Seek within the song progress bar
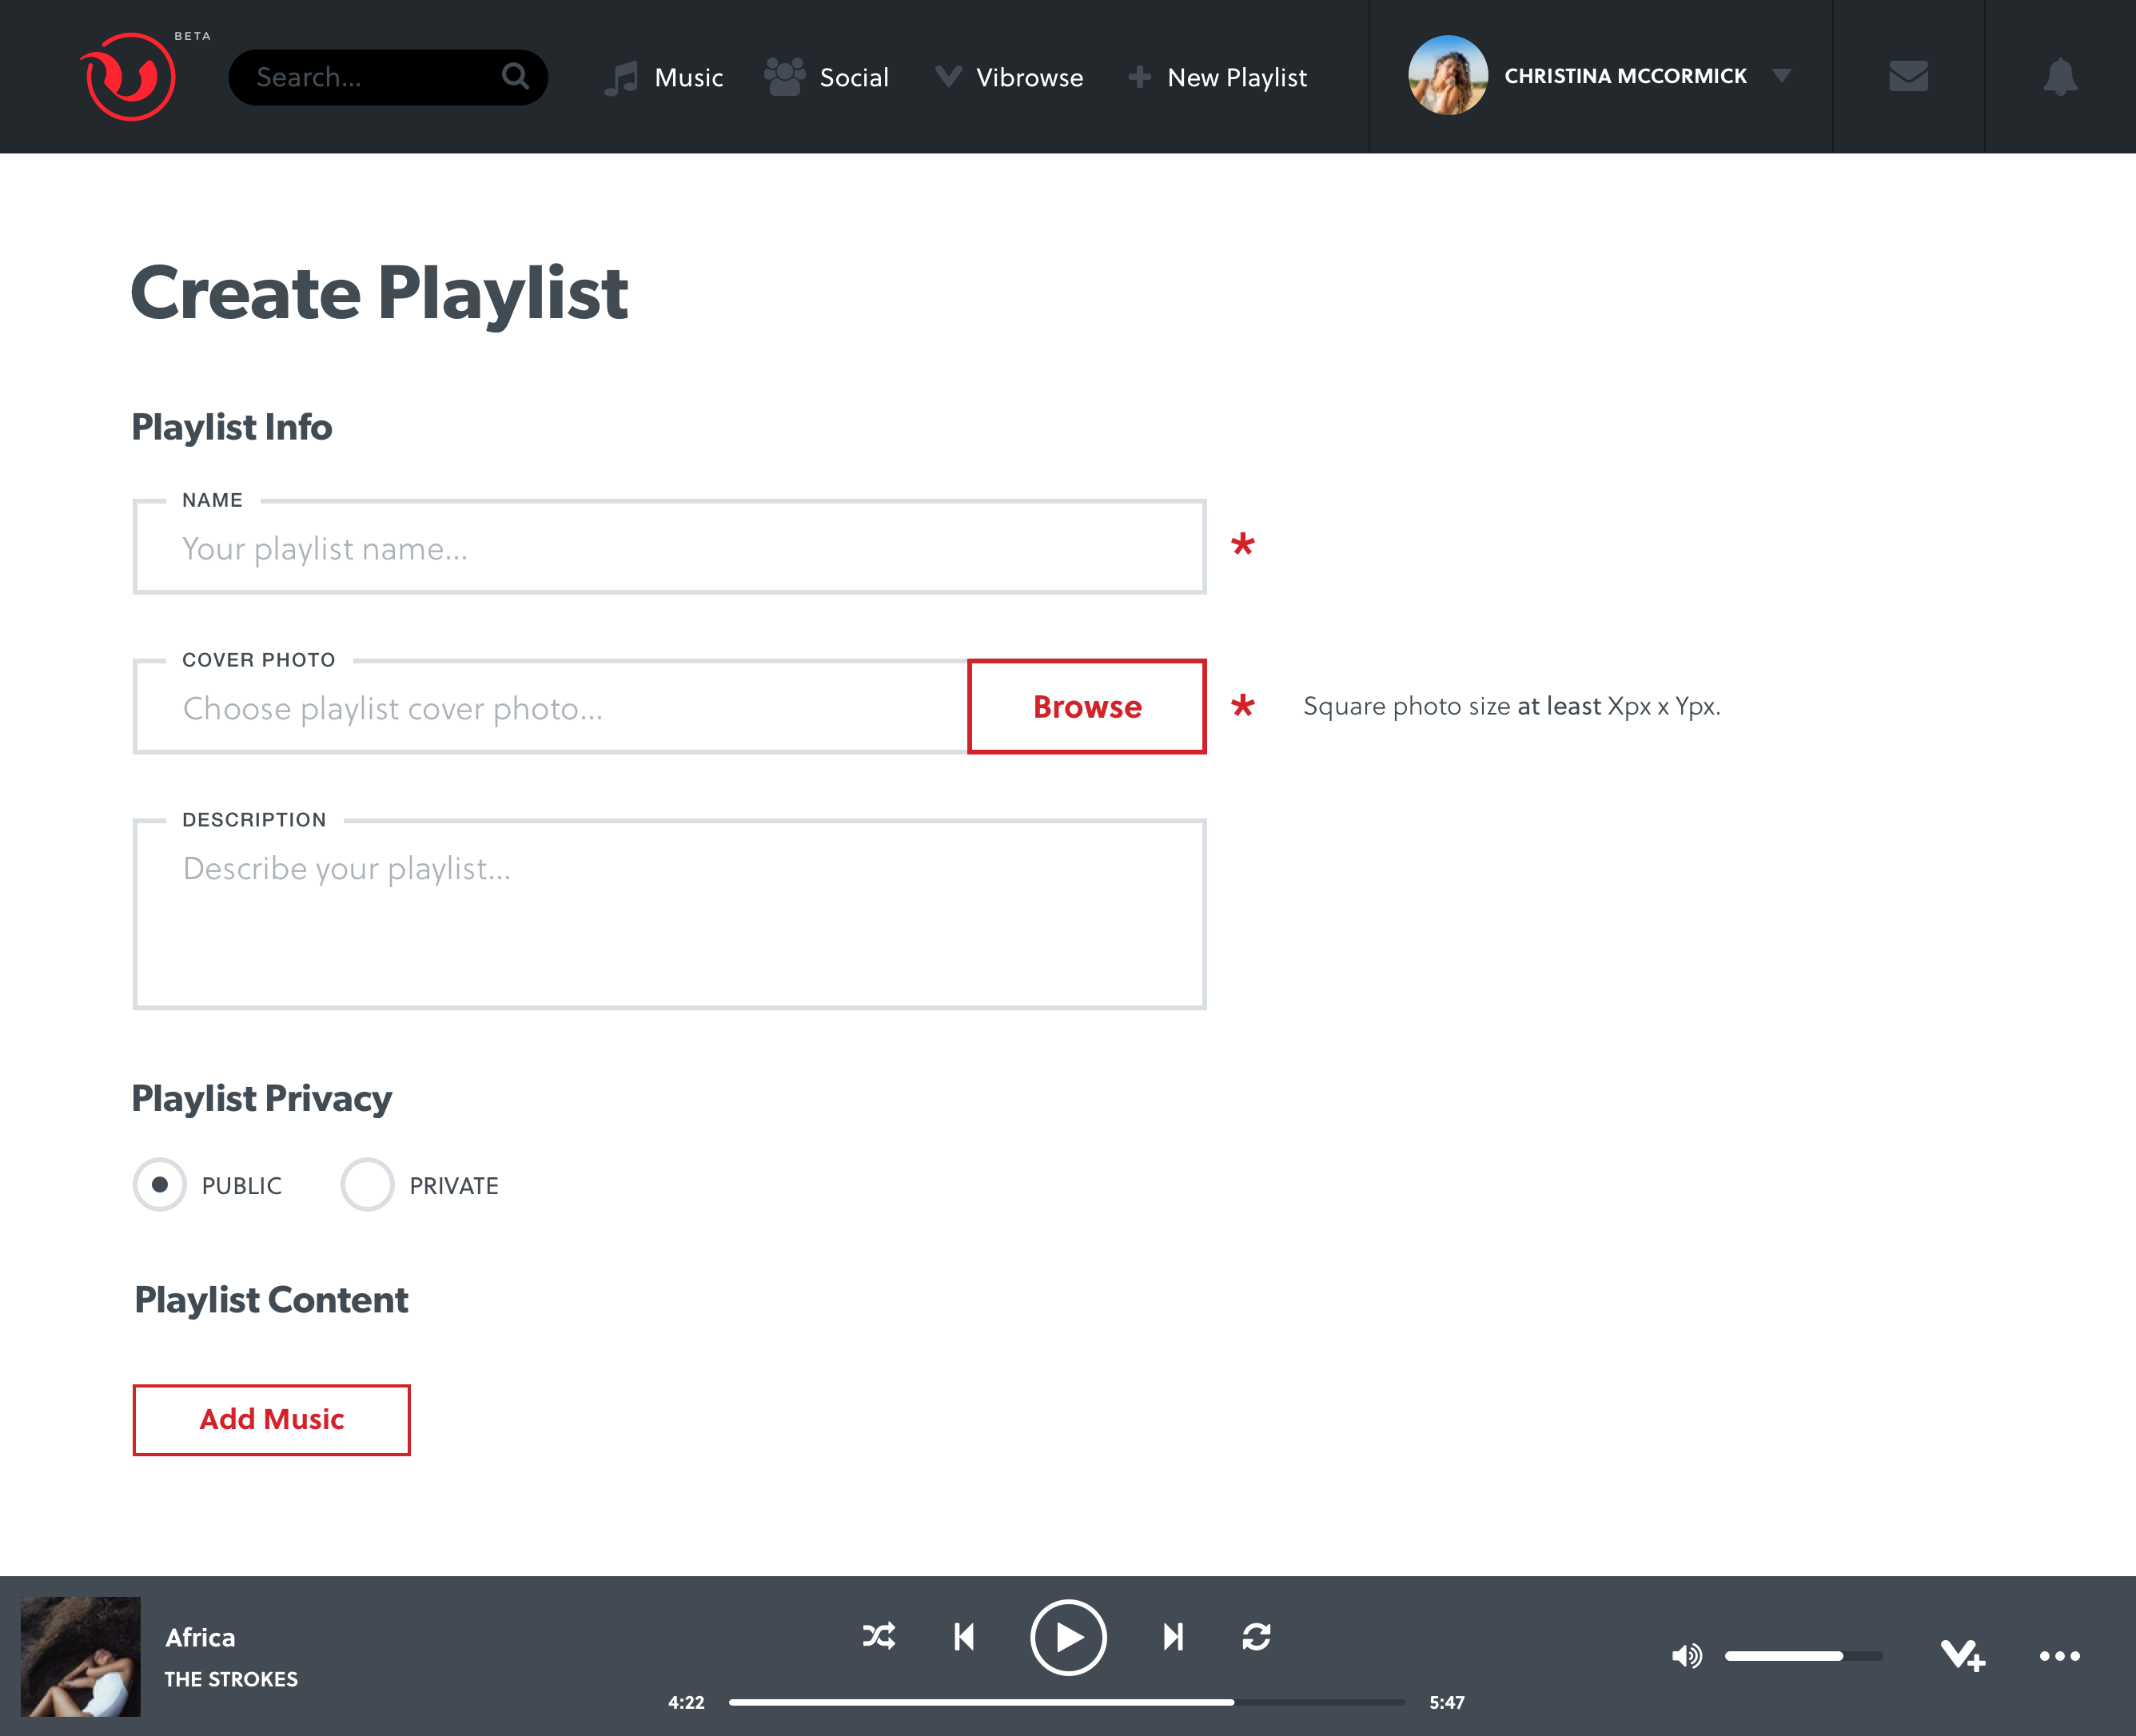Viewport: 2136px width, 1736px height. coord(1066,1701)
